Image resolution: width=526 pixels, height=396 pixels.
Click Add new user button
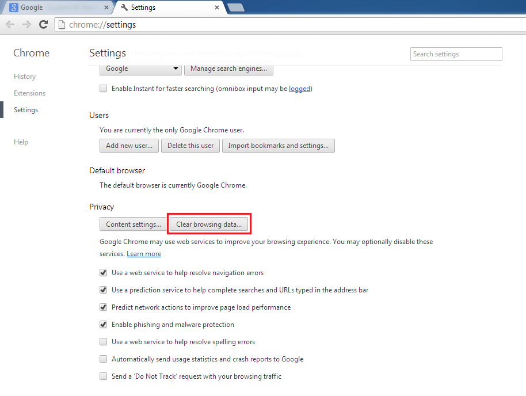pyautogui.click(x=129, y=146)
